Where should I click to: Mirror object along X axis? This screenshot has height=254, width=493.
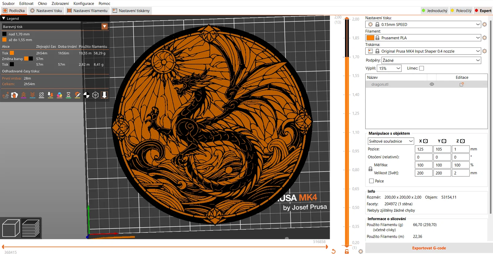(x=426, y=141)
